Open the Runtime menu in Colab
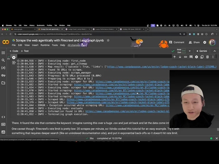219x164 pixels. coord(45,45)
